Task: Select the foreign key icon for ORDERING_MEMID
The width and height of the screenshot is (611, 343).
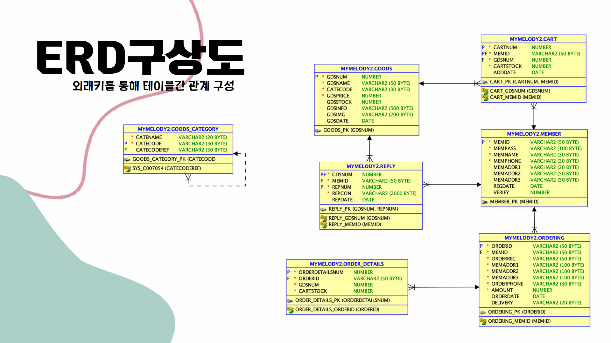Action: click(483, 321)
